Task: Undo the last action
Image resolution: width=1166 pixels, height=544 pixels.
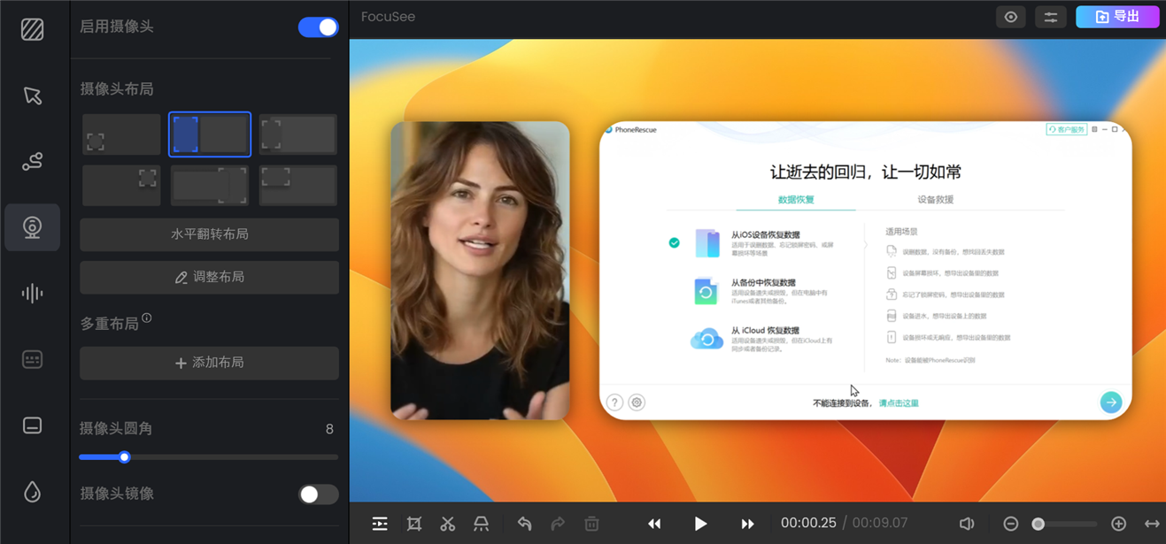Action: (524, 524)
